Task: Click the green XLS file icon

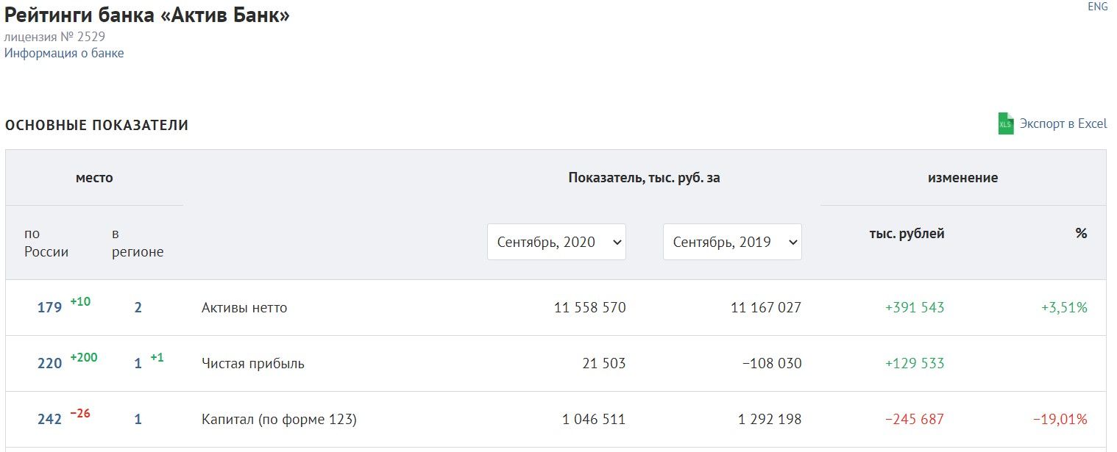Action: coord(1006,123)
